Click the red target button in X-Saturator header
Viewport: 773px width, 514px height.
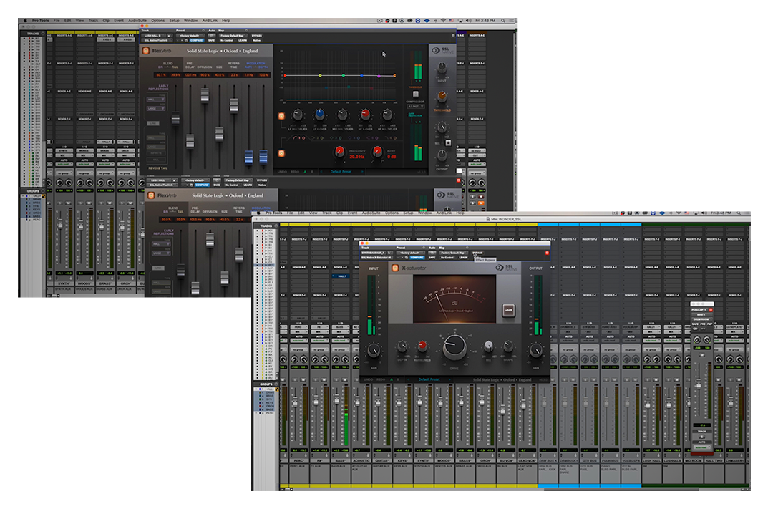pos(546,253)
